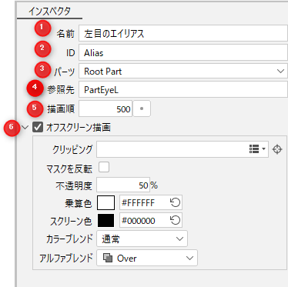Viewport: 288px width, 287px height.
Task: Click the draw order dot button
Action: click(142, 108)
